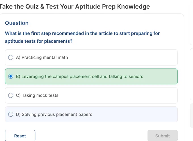Click empty area of green option B card
The width and height of the screenshot is (193, 141).
tap(160, 76)
